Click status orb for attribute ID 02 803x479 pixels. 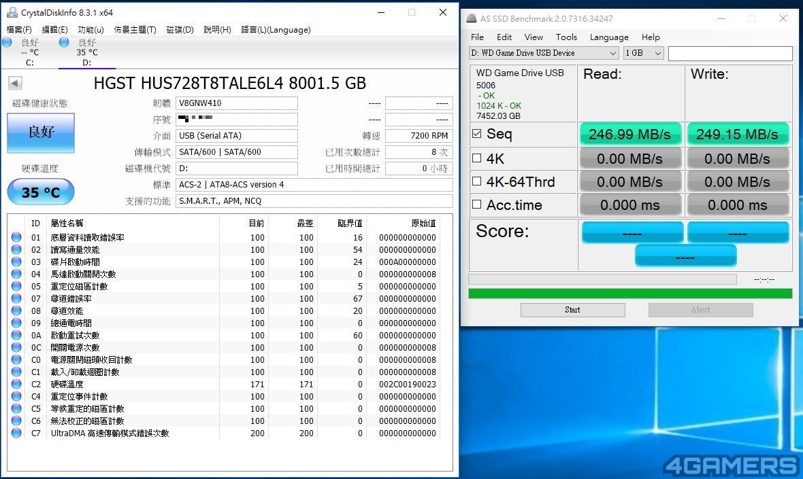16,249
